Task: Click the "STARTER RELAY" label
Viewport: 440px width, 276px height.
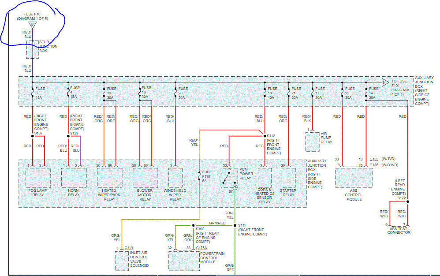Action: click(x=288, y=193)
